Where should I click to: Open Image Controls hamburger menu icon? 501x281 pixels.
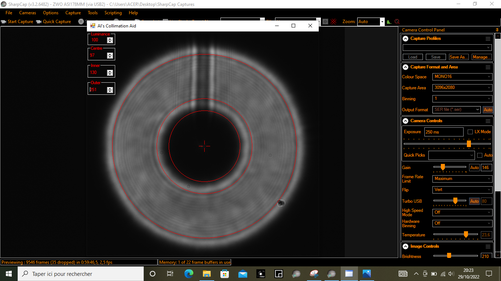pyautogui.click(x=488, y=247)
